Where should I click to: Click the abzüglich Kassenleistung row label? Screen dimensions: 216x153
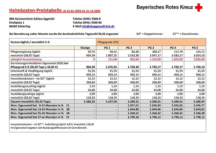[26, 59]
